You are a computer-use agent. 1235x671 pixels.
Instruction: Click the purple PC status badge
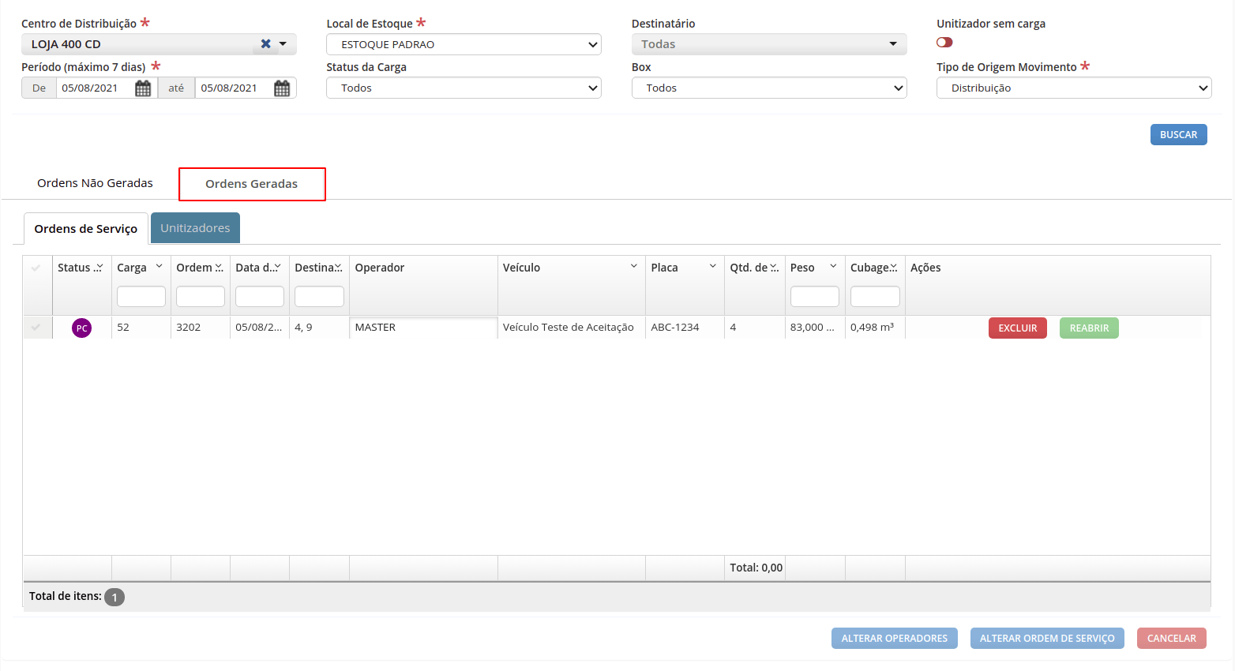82,328
